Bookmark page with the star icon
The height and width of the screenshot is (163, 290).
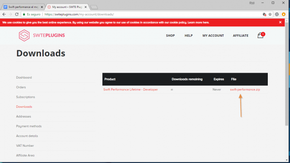(270, 14)
